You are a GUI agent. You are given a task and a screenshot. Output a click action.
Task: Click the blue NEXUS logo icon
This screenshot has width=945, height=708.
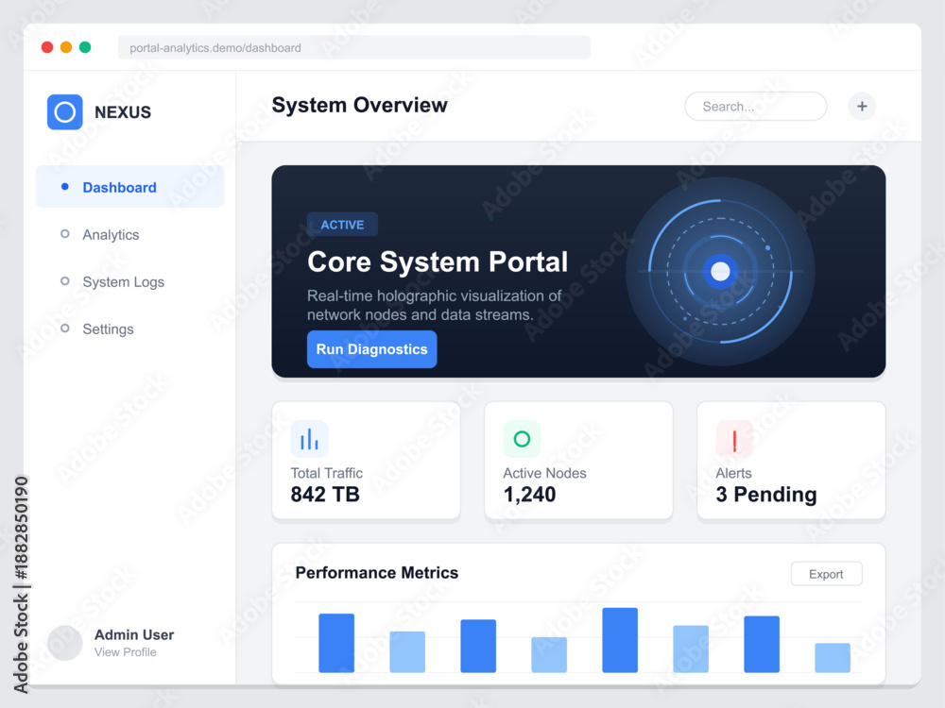pyautogui.click(x=65, y=112)
